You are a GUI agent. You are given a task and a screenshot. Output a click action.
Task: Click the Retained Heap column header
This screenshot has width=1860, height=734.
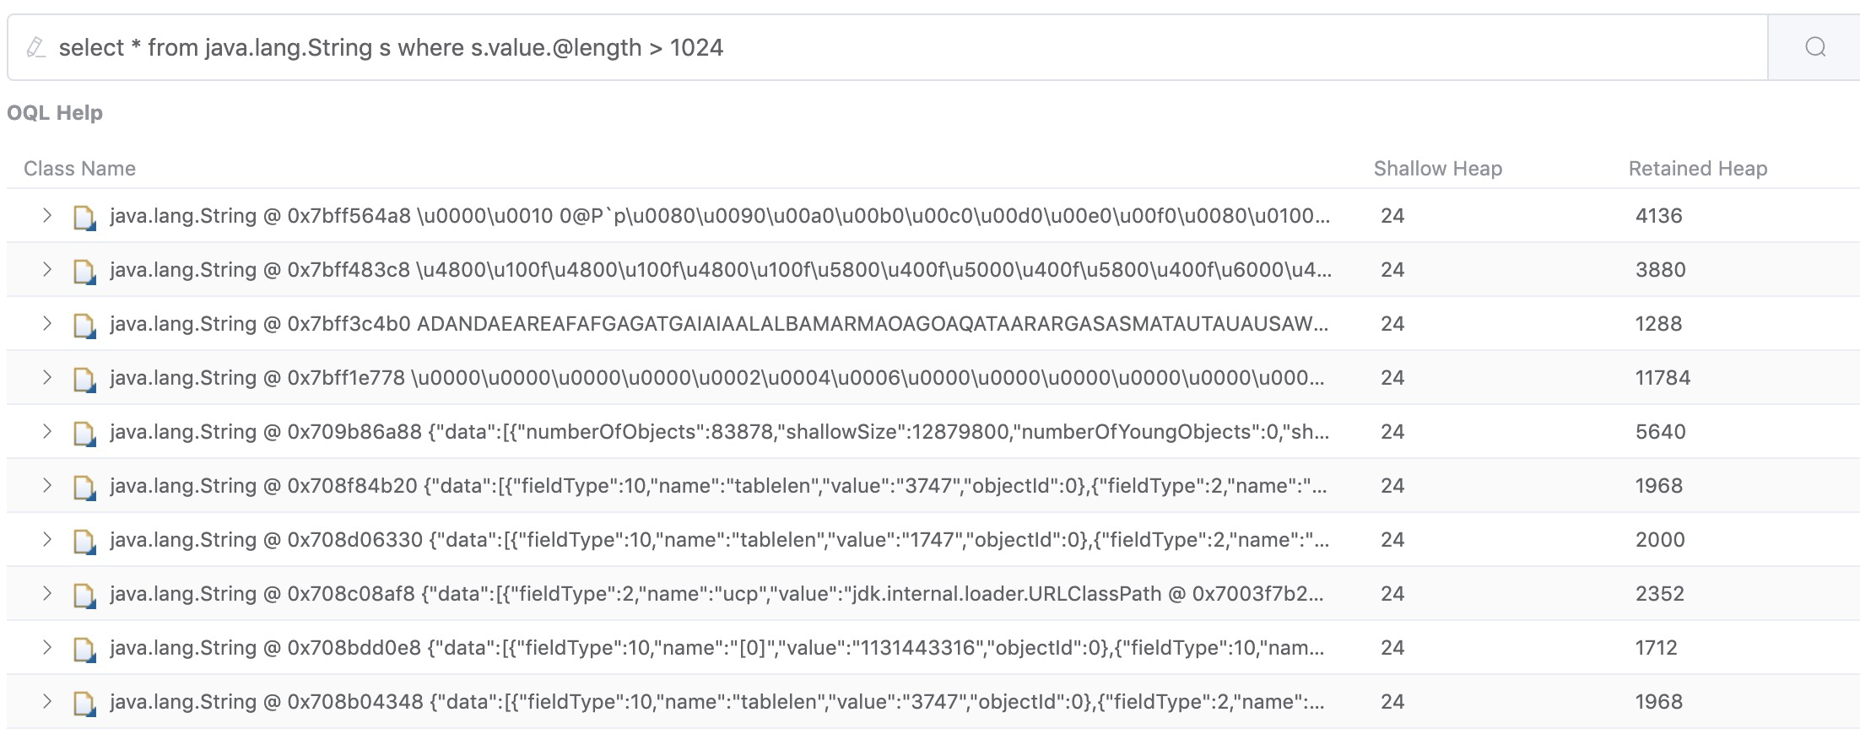pyautogui.click(x=1697, y=169)
